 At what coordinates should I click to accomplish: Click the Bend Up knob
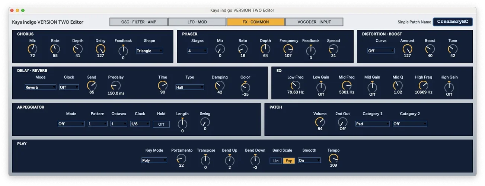230,160
